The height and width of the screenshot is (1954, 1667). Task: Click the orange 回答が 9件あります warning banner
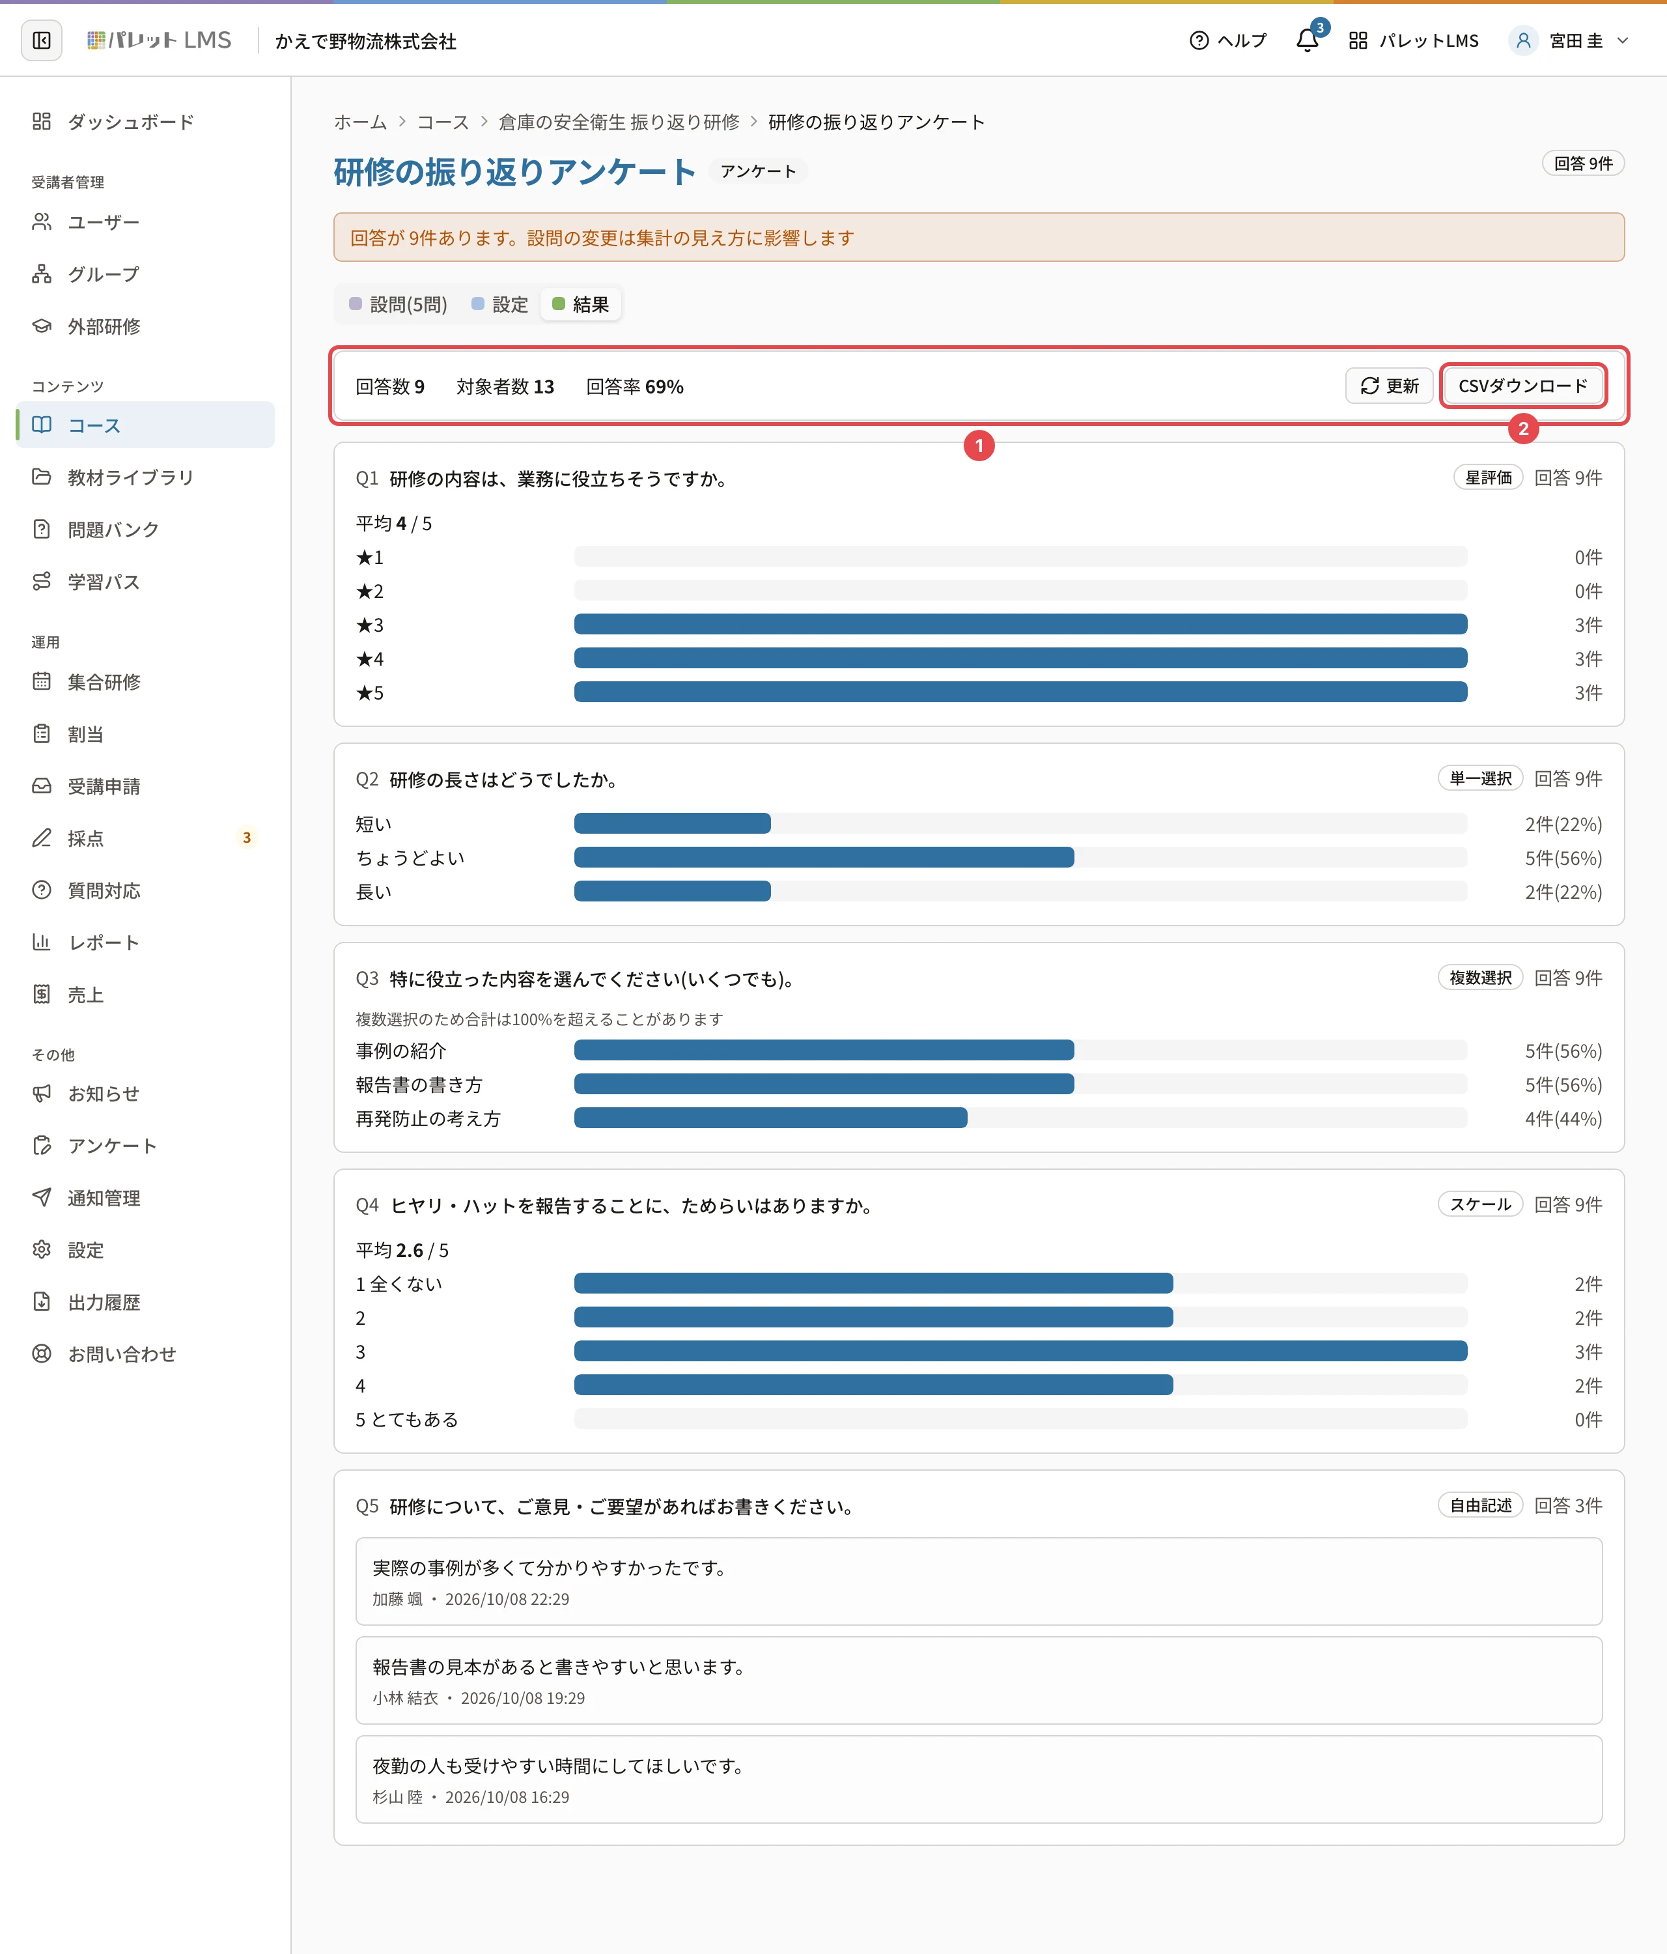tap(979, 238)
